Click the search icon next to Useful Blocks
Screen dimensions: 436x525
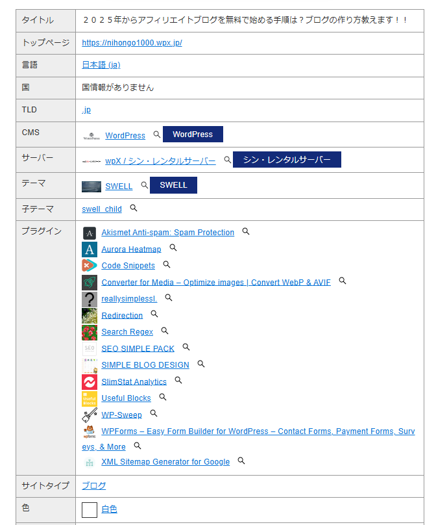pos(163,397)
